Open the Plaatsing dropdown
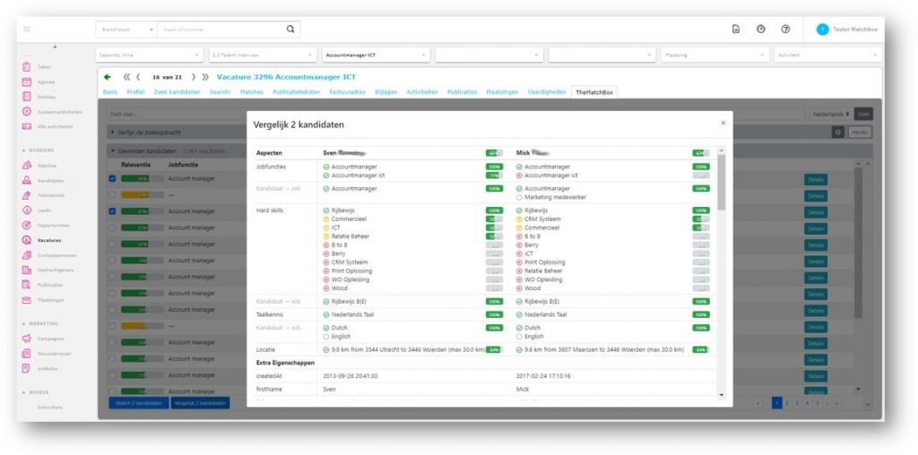Screen dimensions: 918x455 click(x=714, y=55)
